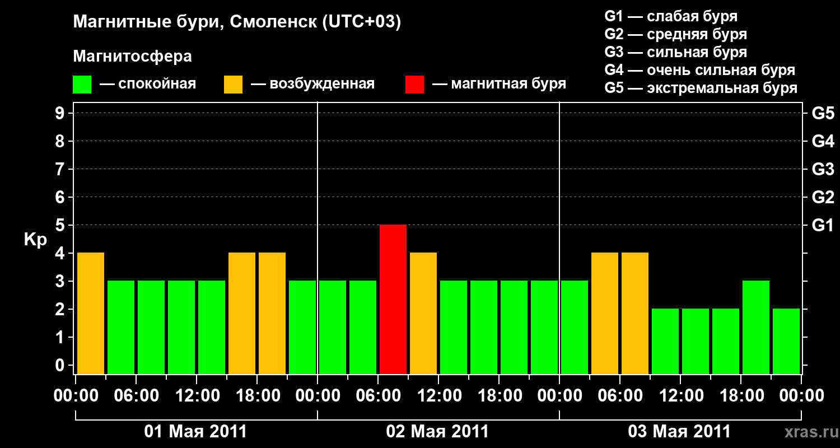Click the green 03:00–06:00 bar on 01 Мая
The height and width of the screenshot is (448, 840).
coord(121,327)
